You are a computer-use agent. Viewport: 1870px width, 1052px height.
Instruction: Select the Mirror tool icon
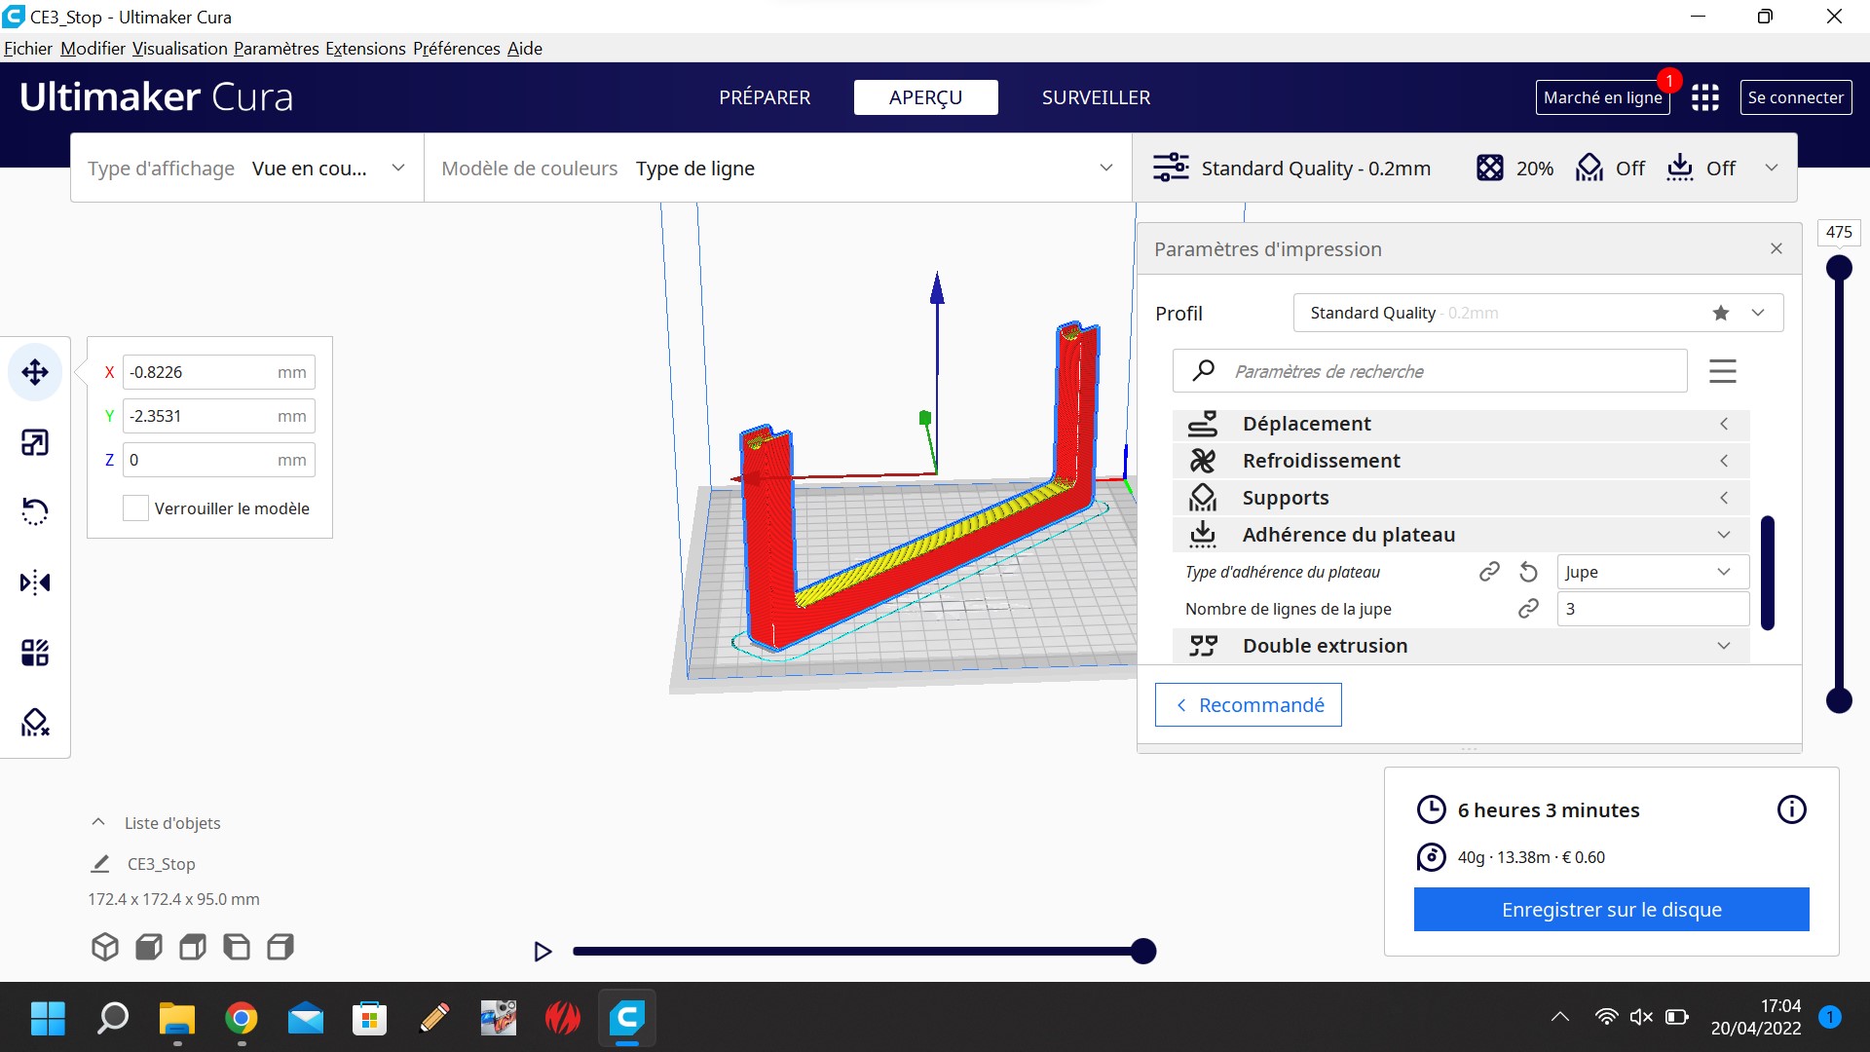35,582
